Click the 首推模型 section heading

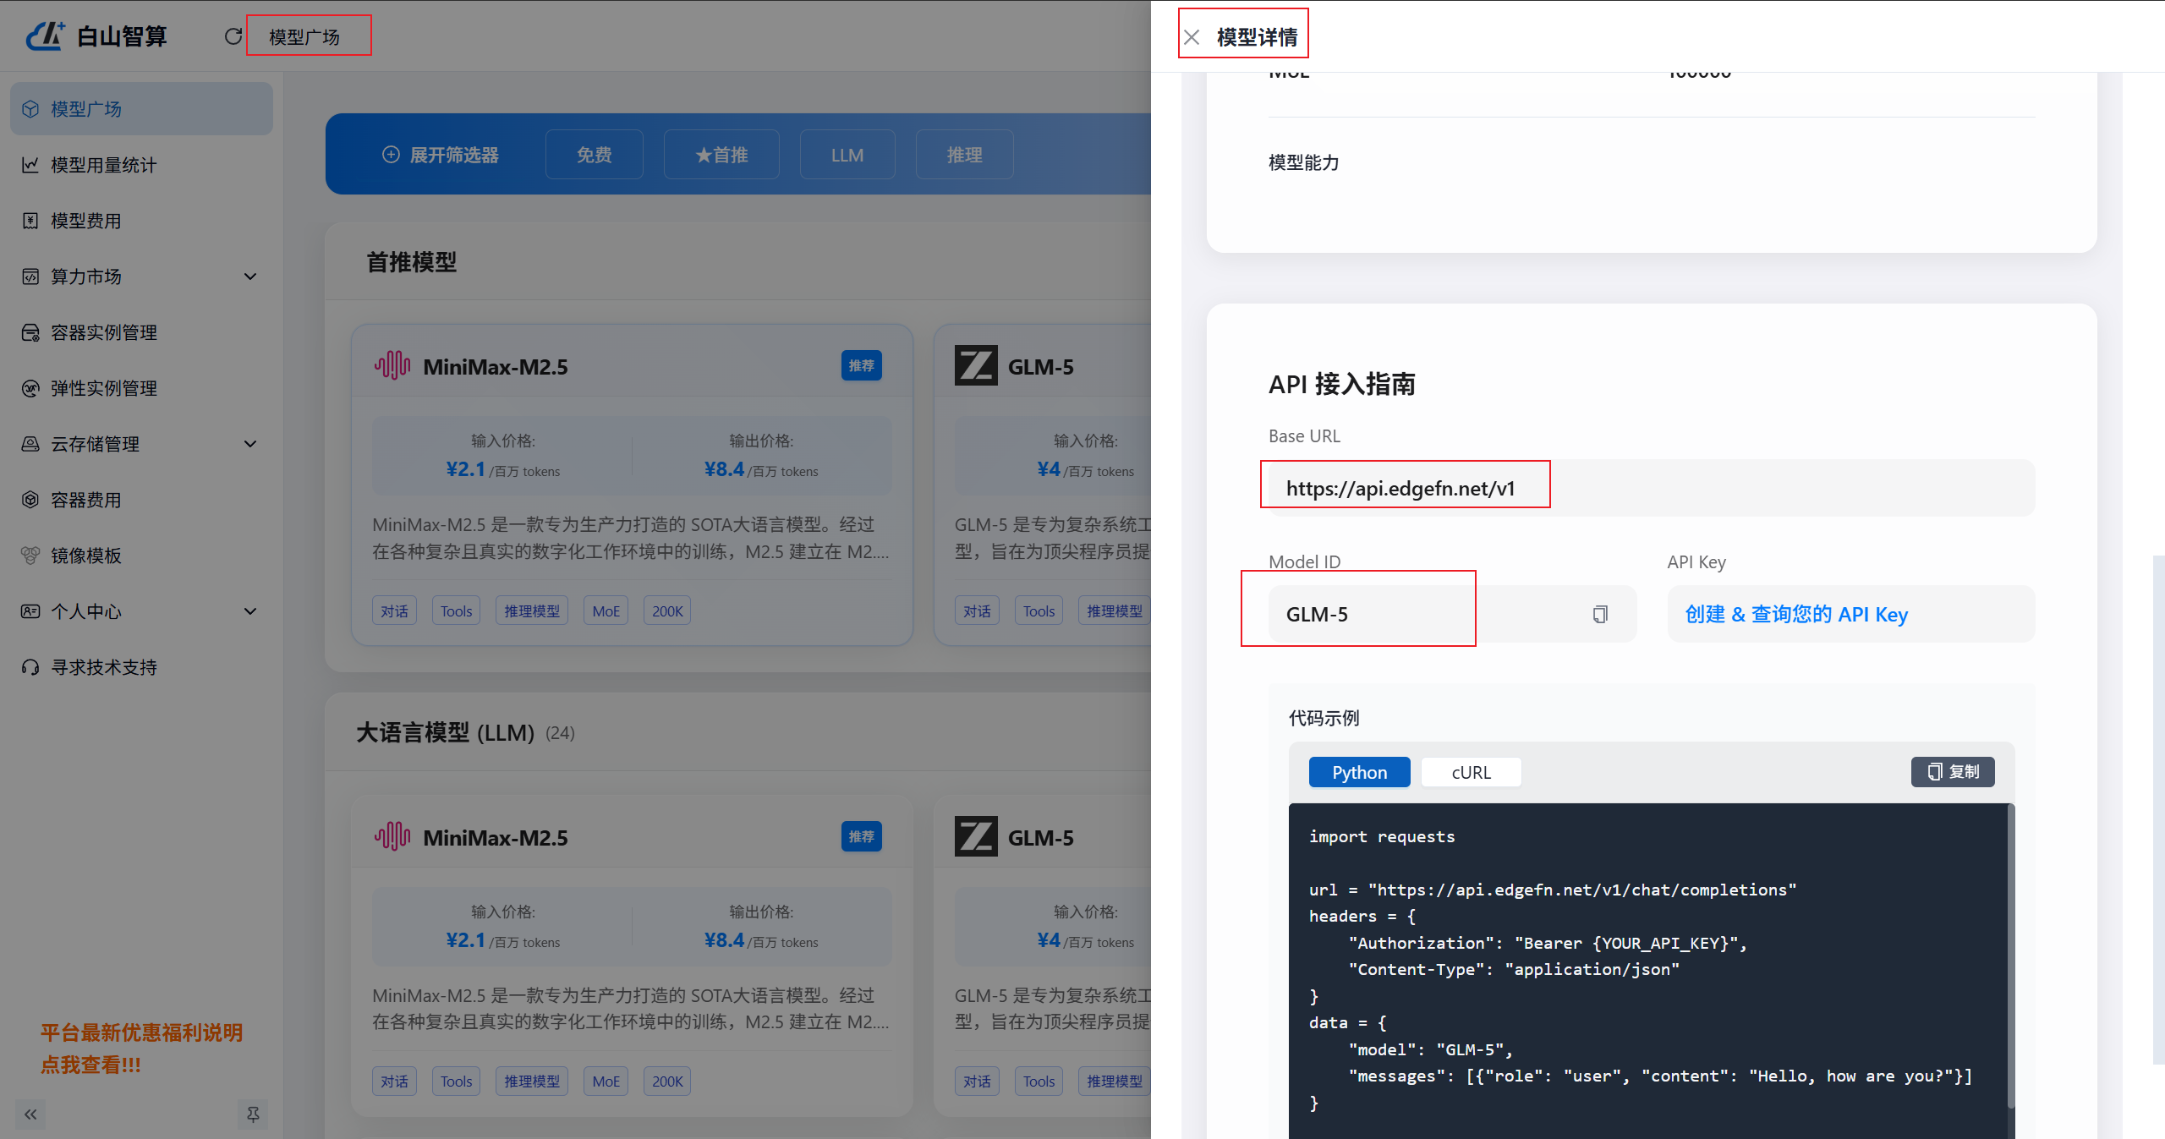click(x=411, y=262)
